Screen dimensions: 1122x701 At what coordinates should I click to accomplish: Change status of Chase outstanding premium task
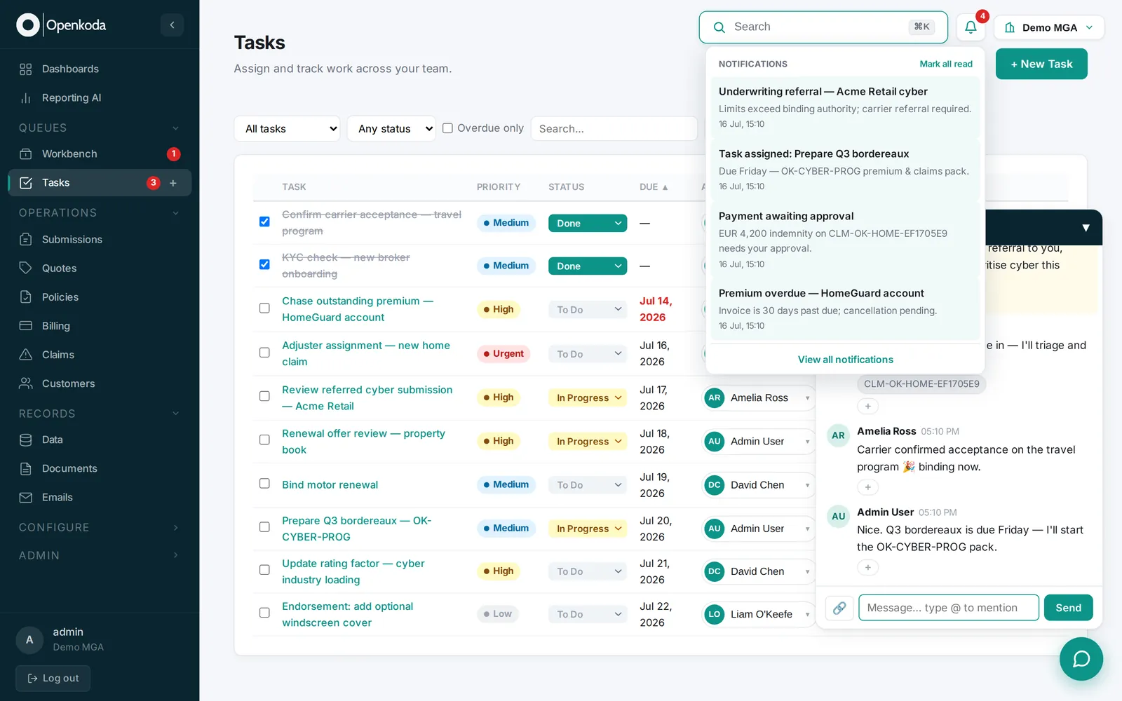tap(588, 310)
